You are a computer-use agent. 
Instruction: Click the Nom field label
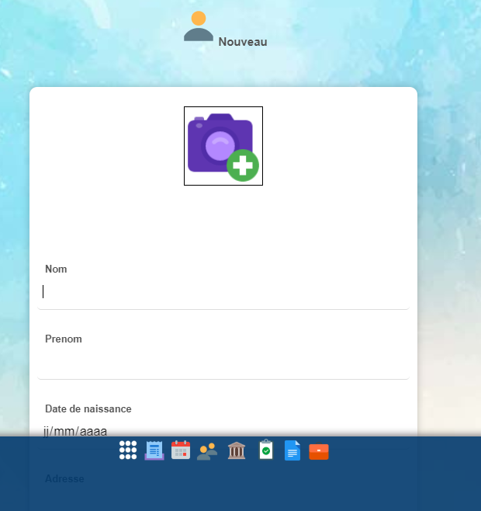pyautogui.click(x=56, y=269)
